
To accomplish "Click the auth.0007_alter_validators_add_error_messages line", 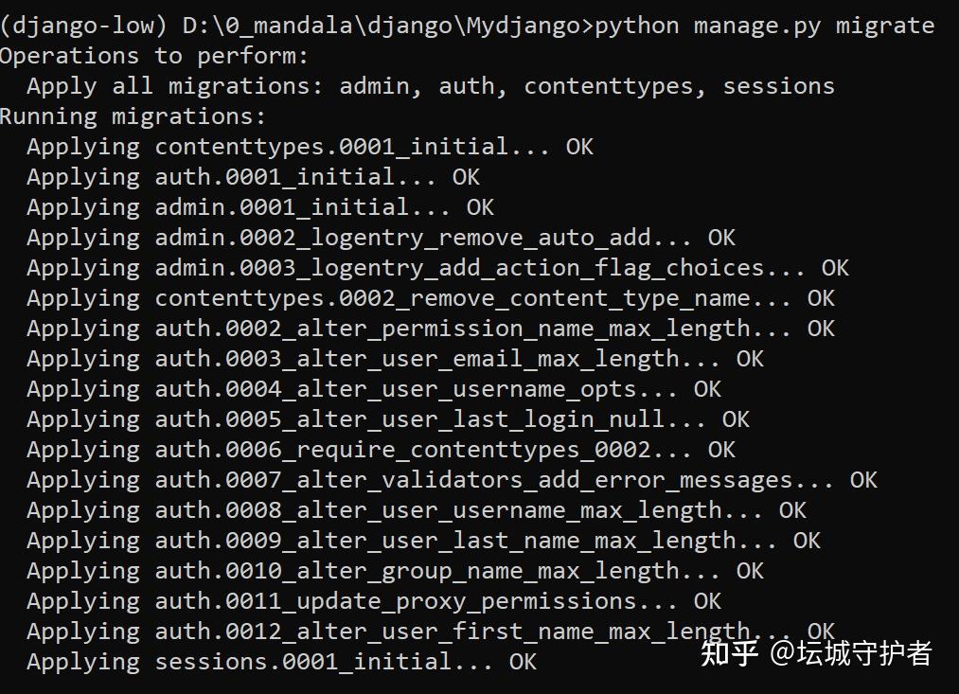I will pos(452,481).
